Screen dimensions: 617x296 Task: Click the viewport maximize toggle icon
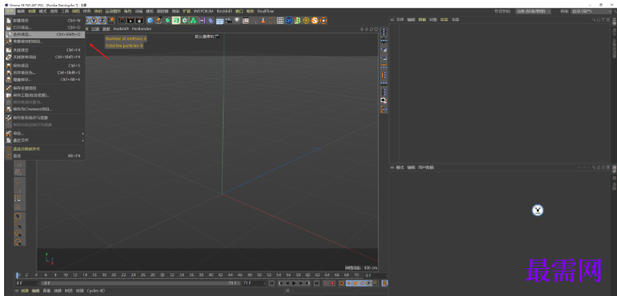(x=376, y=29)
